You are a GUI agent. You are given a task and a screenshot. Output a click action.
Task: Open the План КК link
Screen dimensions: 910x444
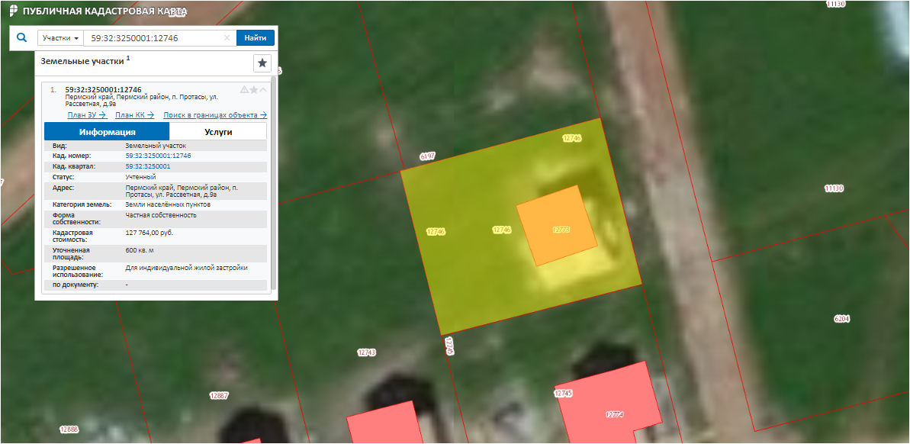click(134, 115)
